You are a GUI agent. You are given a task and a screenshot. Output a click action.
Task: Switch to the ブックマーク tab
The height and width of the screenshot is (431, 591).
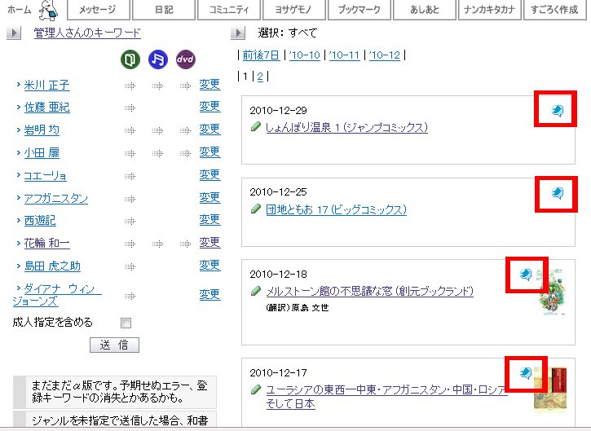pos(359,11)
